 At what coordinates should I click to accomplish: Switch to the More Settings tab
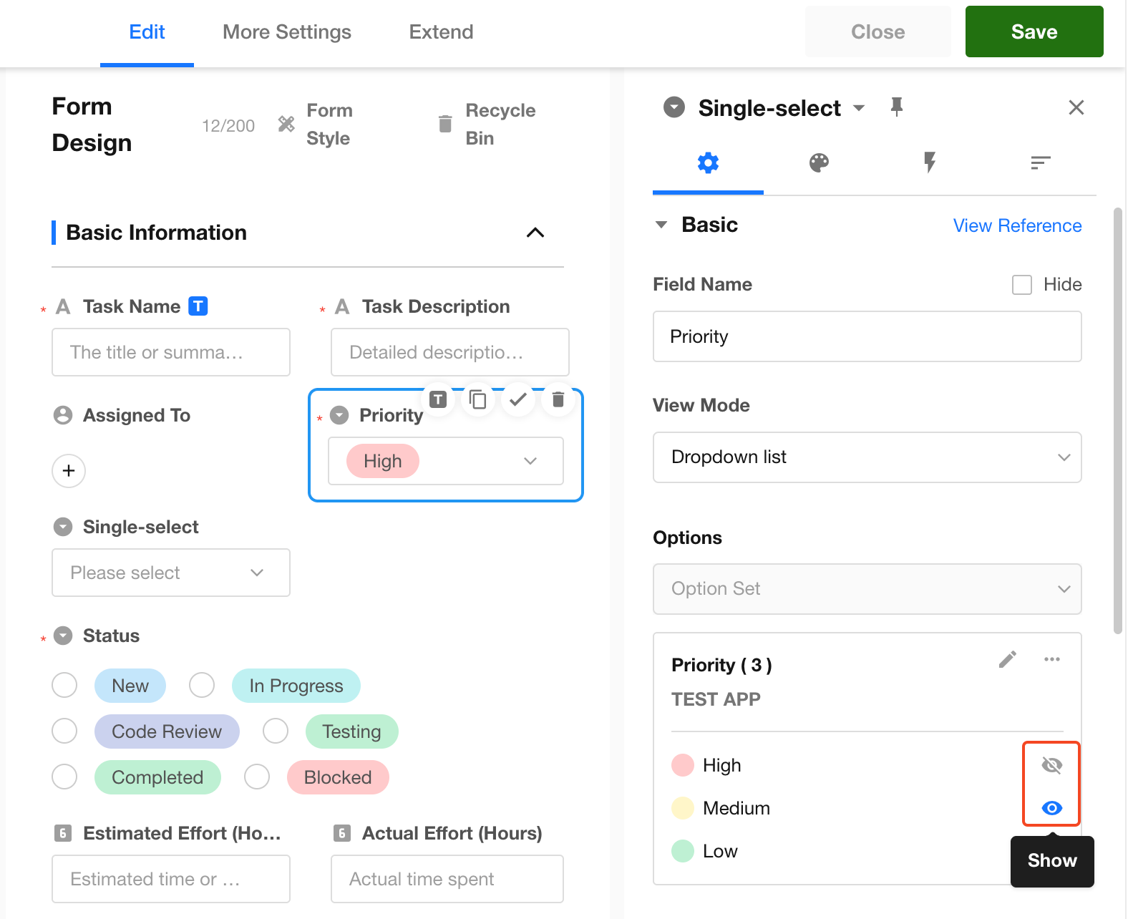click(x=286, y=32)
